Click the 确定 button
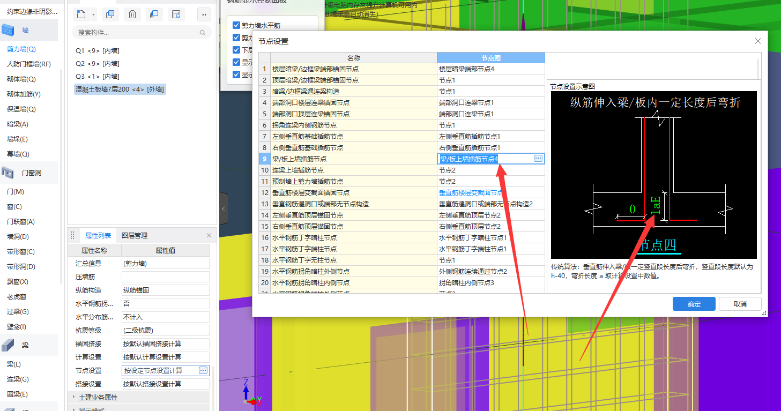This screenshot has height=411, width=781. [694, 304]
